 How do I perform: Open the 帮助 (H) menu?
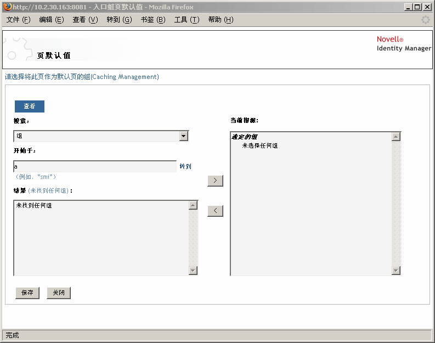[221, 20]
